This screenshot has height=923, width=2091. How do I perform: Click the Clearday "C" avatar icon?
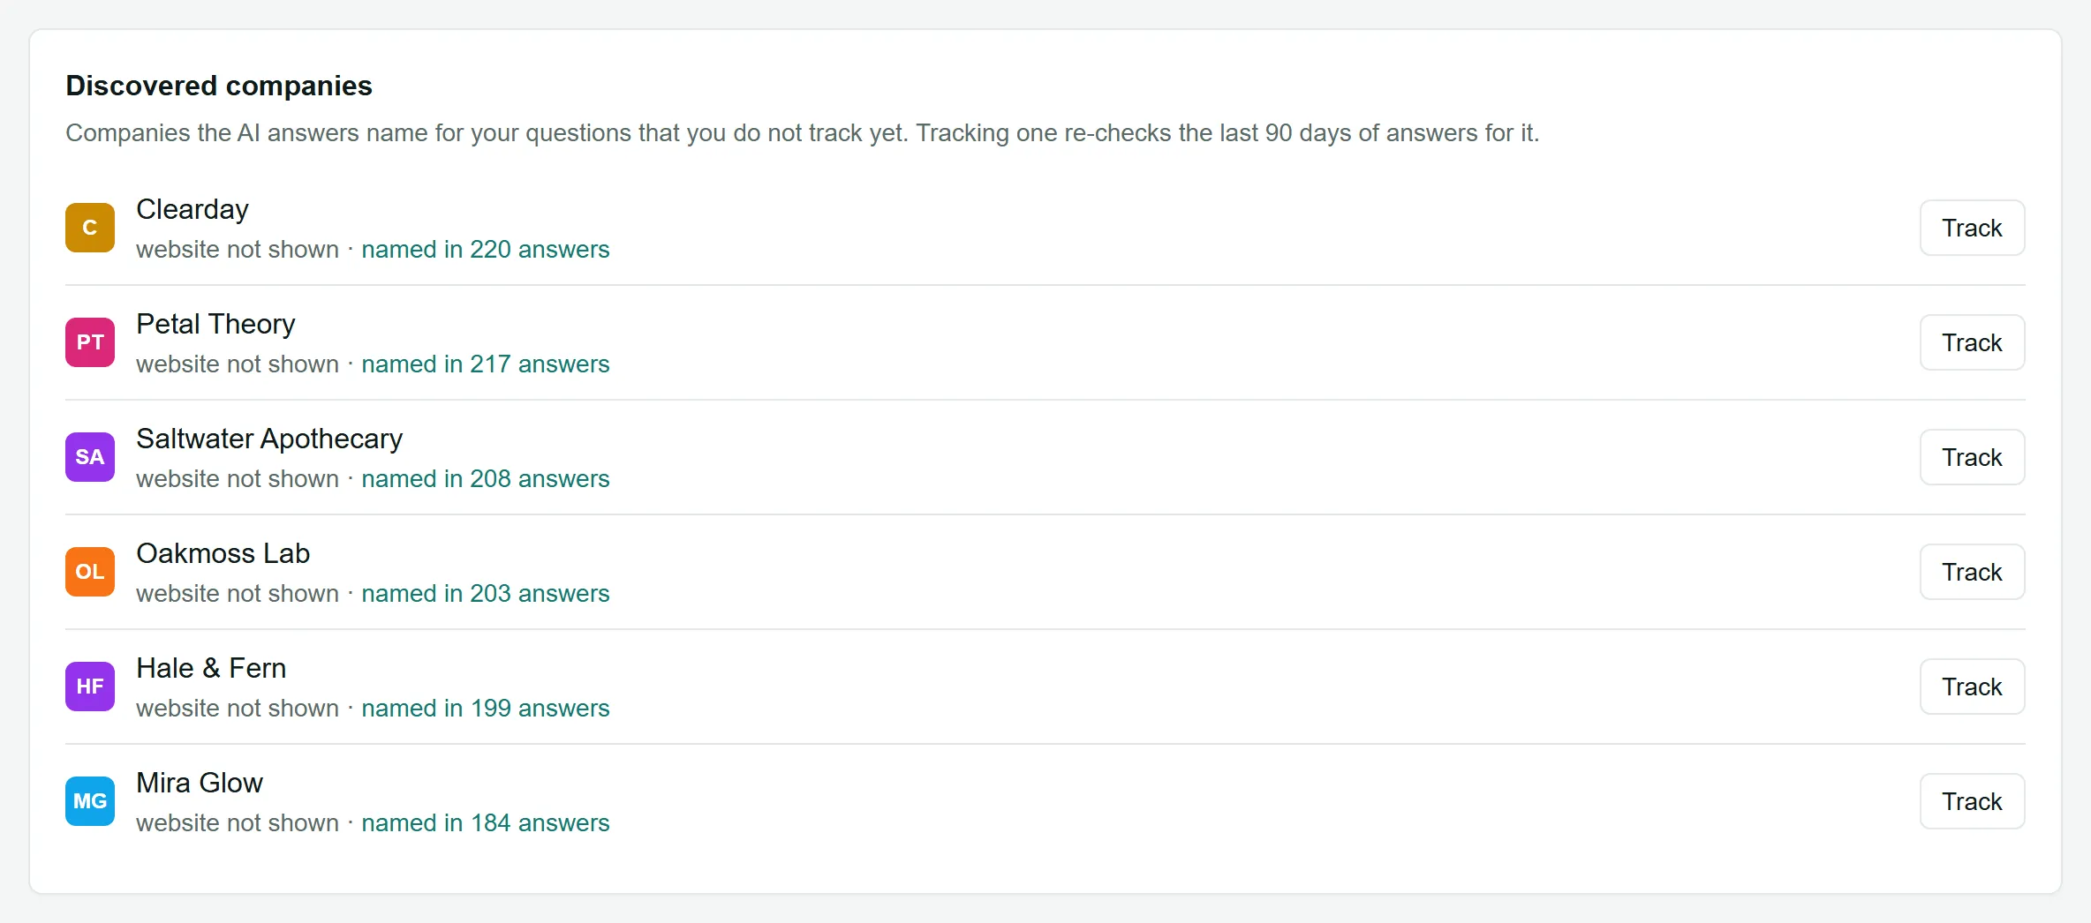[90, 228]
